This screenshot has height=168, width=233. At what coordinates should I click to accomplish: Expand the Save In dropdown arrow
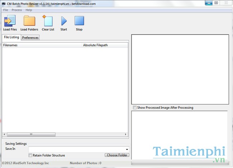127,149
